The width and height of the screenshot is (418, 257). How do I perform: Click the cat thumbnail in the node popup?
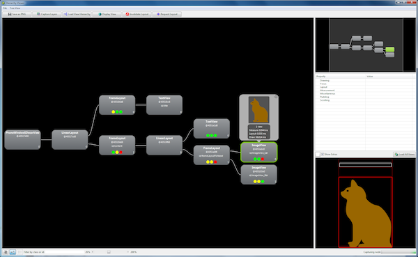[259, 110]
